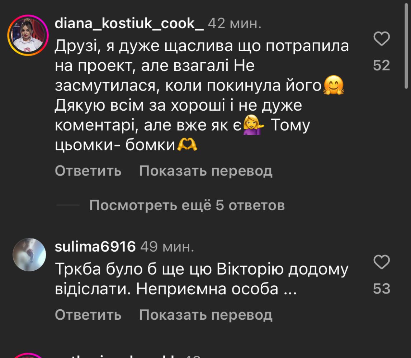Open the diana_kostiuk_cook_ username link

coord(129,24)
